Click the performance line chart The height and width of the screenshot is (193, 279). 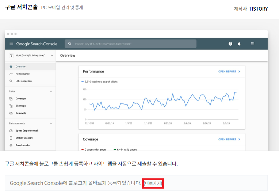pyautogui.click(x=163, y=102)
